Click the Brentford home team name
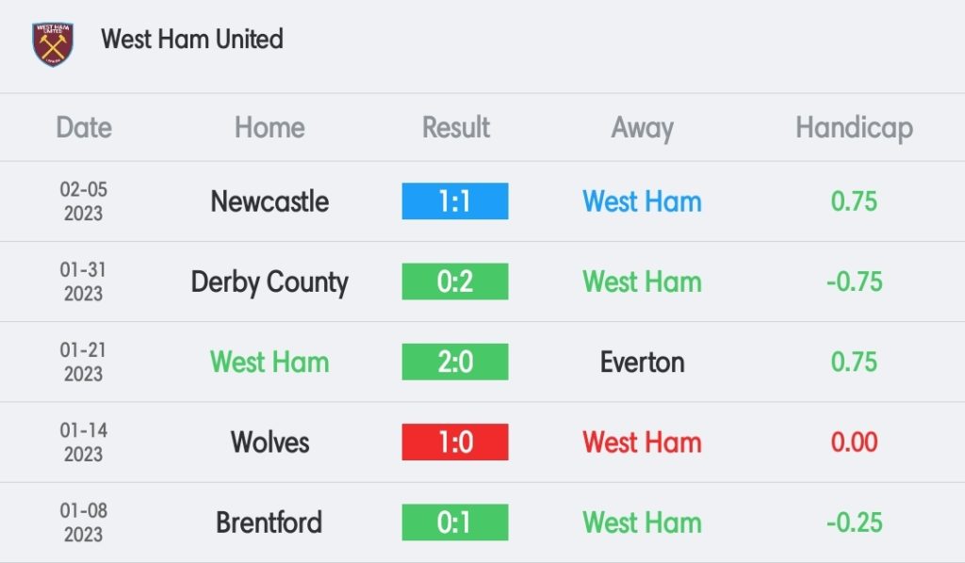Image resolution: width=965 pixels, height=563 pixels. tap(269, 523)
